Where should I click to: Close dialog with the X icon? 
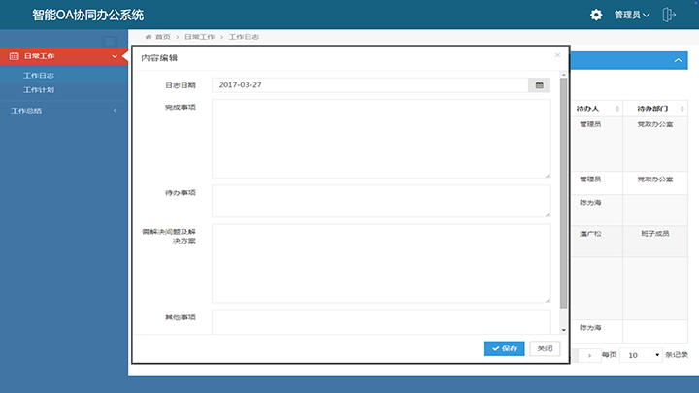[x=557, y=55]
